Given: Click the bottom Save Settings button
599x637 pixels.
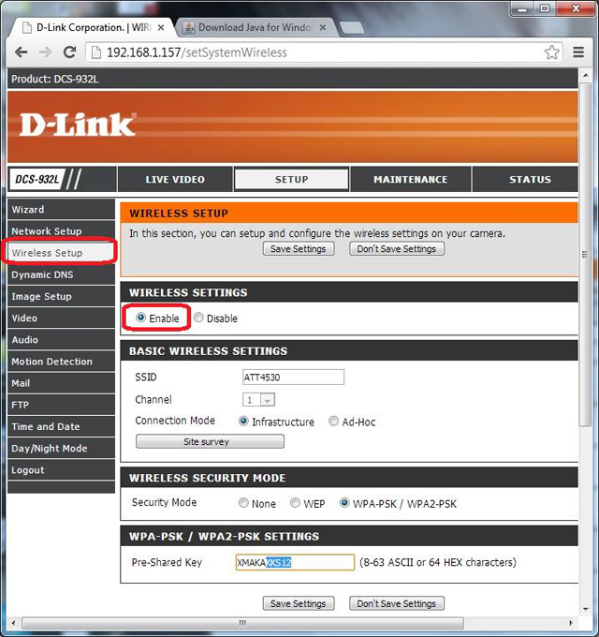Looking at the screenshot, I should click(299, 603).
